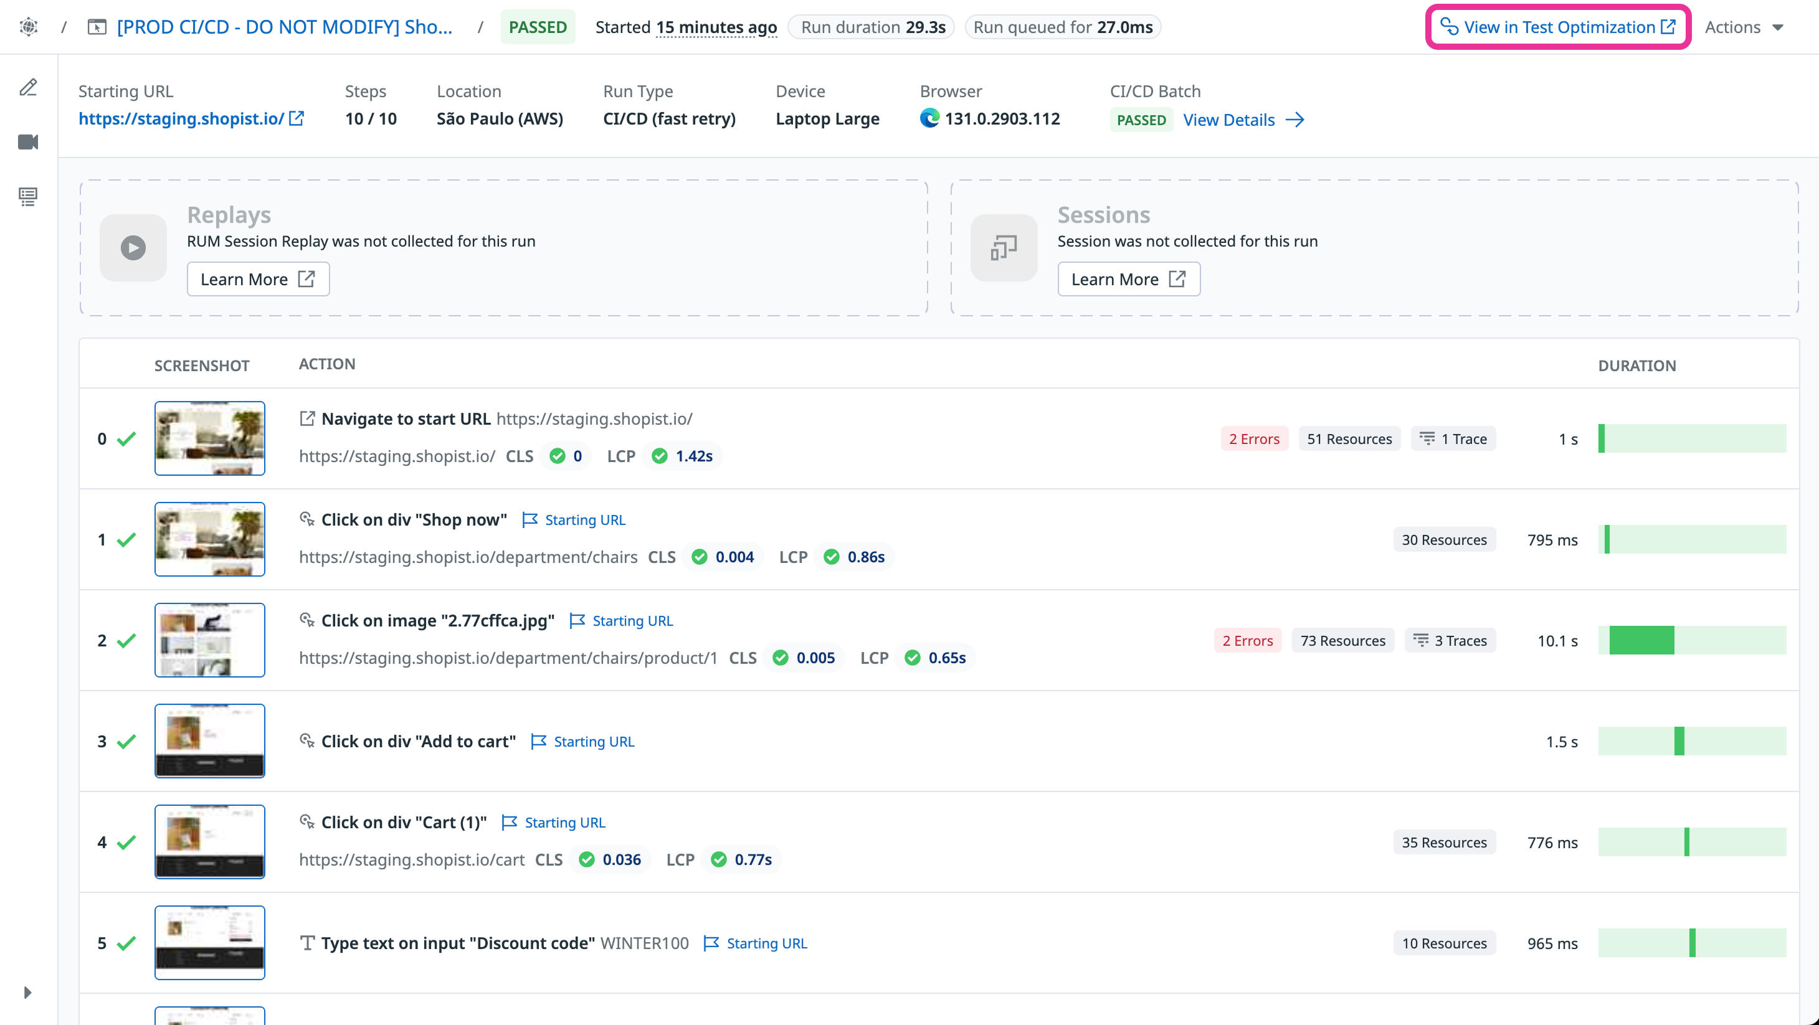1819x1025 pixels.
Task: Click CLS value 0.005
Action: [815, 658]
